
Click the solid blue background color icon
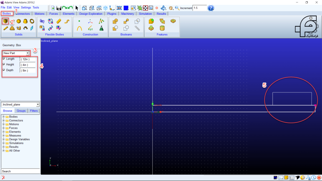[126, 8]
